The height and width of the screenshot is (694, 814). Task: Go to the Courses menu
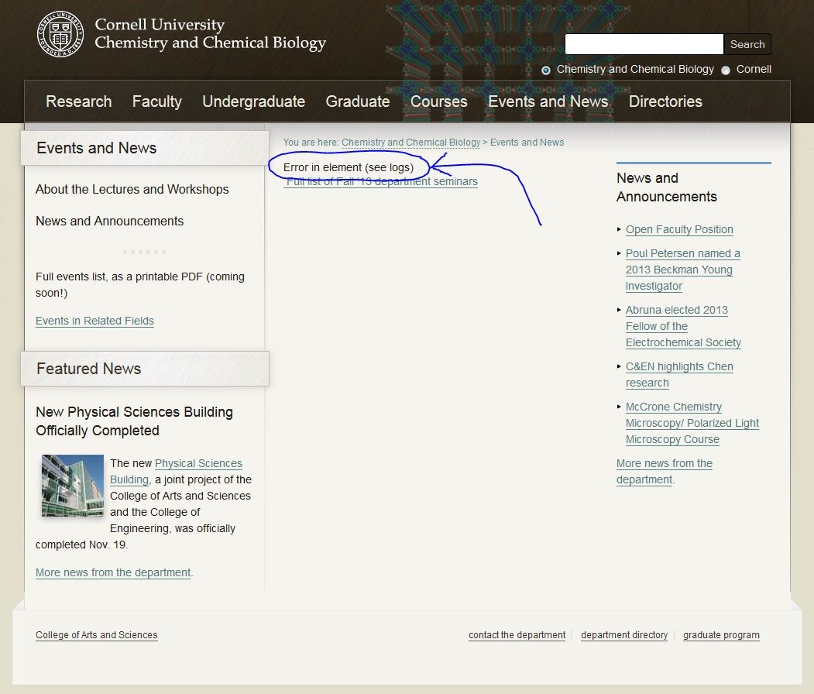tap(438, 101)
